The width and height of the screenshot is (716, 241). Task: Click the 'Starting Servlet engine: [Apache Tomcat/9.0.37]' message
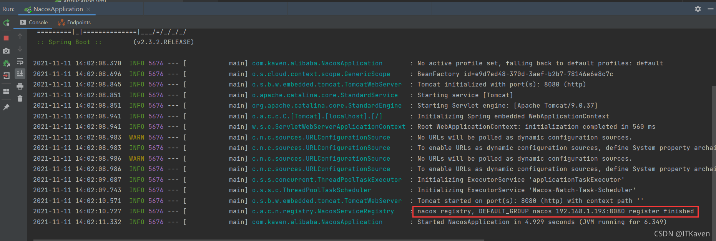507,105
